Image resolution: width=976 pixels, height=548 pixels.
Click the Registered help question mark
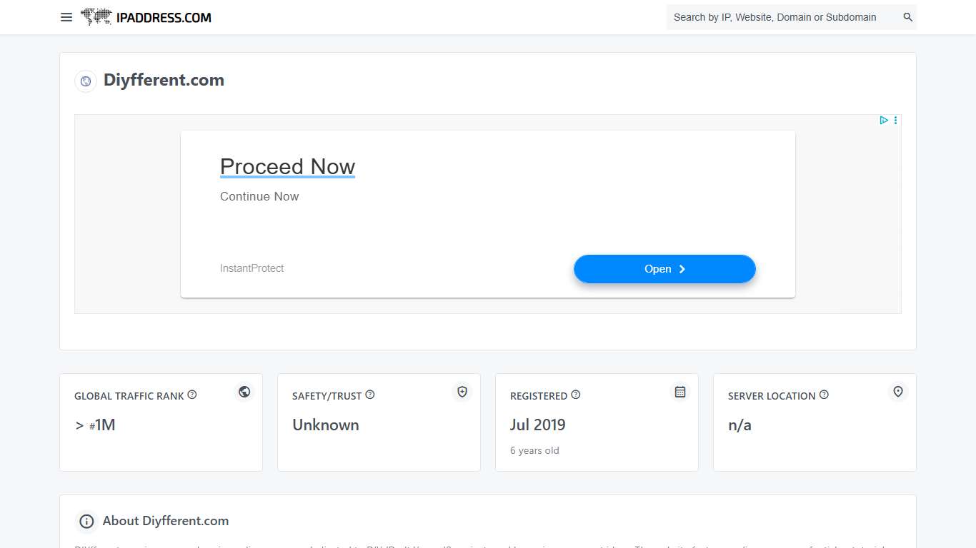tap(576, 393)
